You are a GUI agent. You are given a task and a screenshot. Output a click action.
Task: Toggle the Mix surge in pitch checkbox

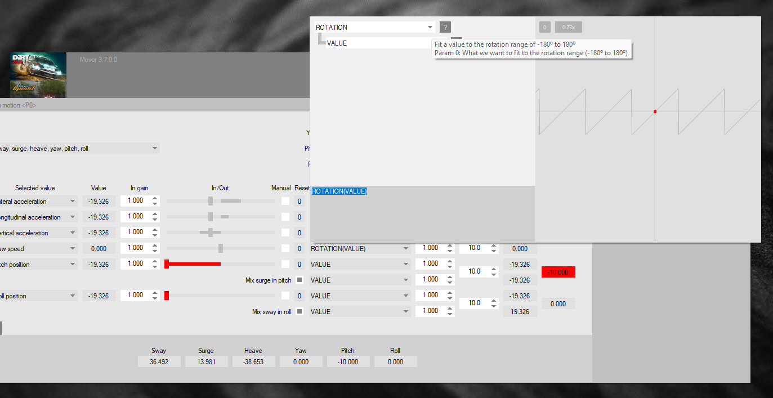[300, 280]
